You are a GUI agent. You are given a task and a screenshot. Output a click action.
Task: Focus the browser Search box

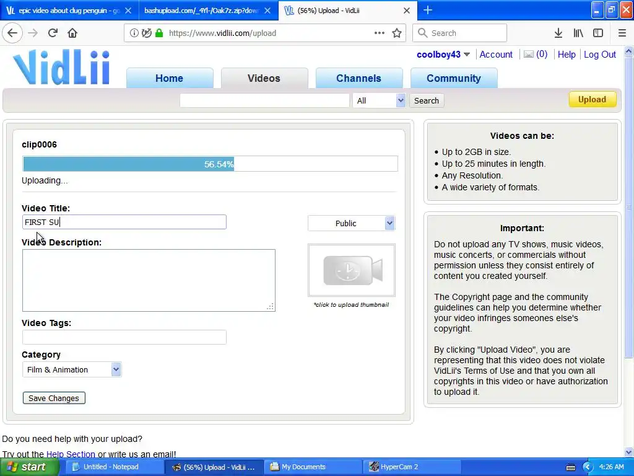[460, 33]
